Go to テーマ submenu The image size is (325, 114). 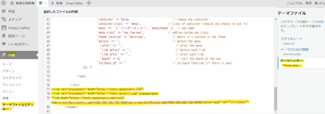pyautogui.click(x=7, y=64)
